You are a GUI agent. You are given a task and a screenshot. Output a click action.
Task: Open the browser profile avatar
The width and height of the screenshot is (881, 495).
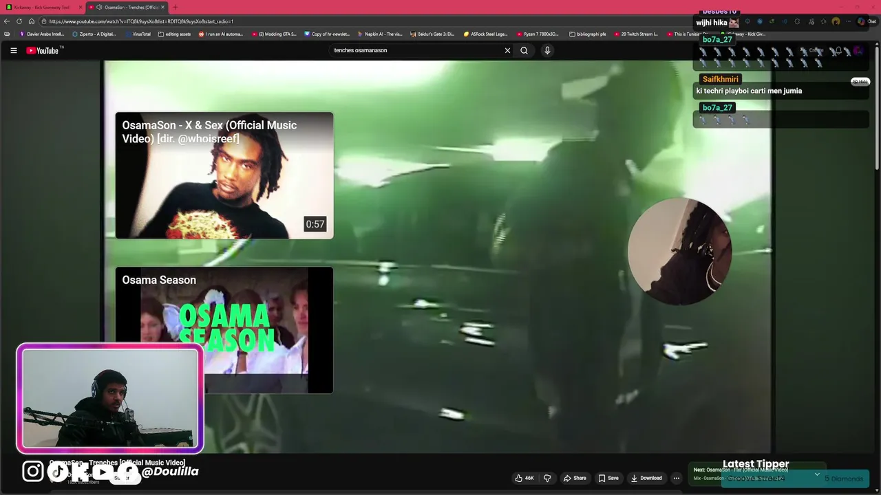pyautogui.click(x=836, y=21)
